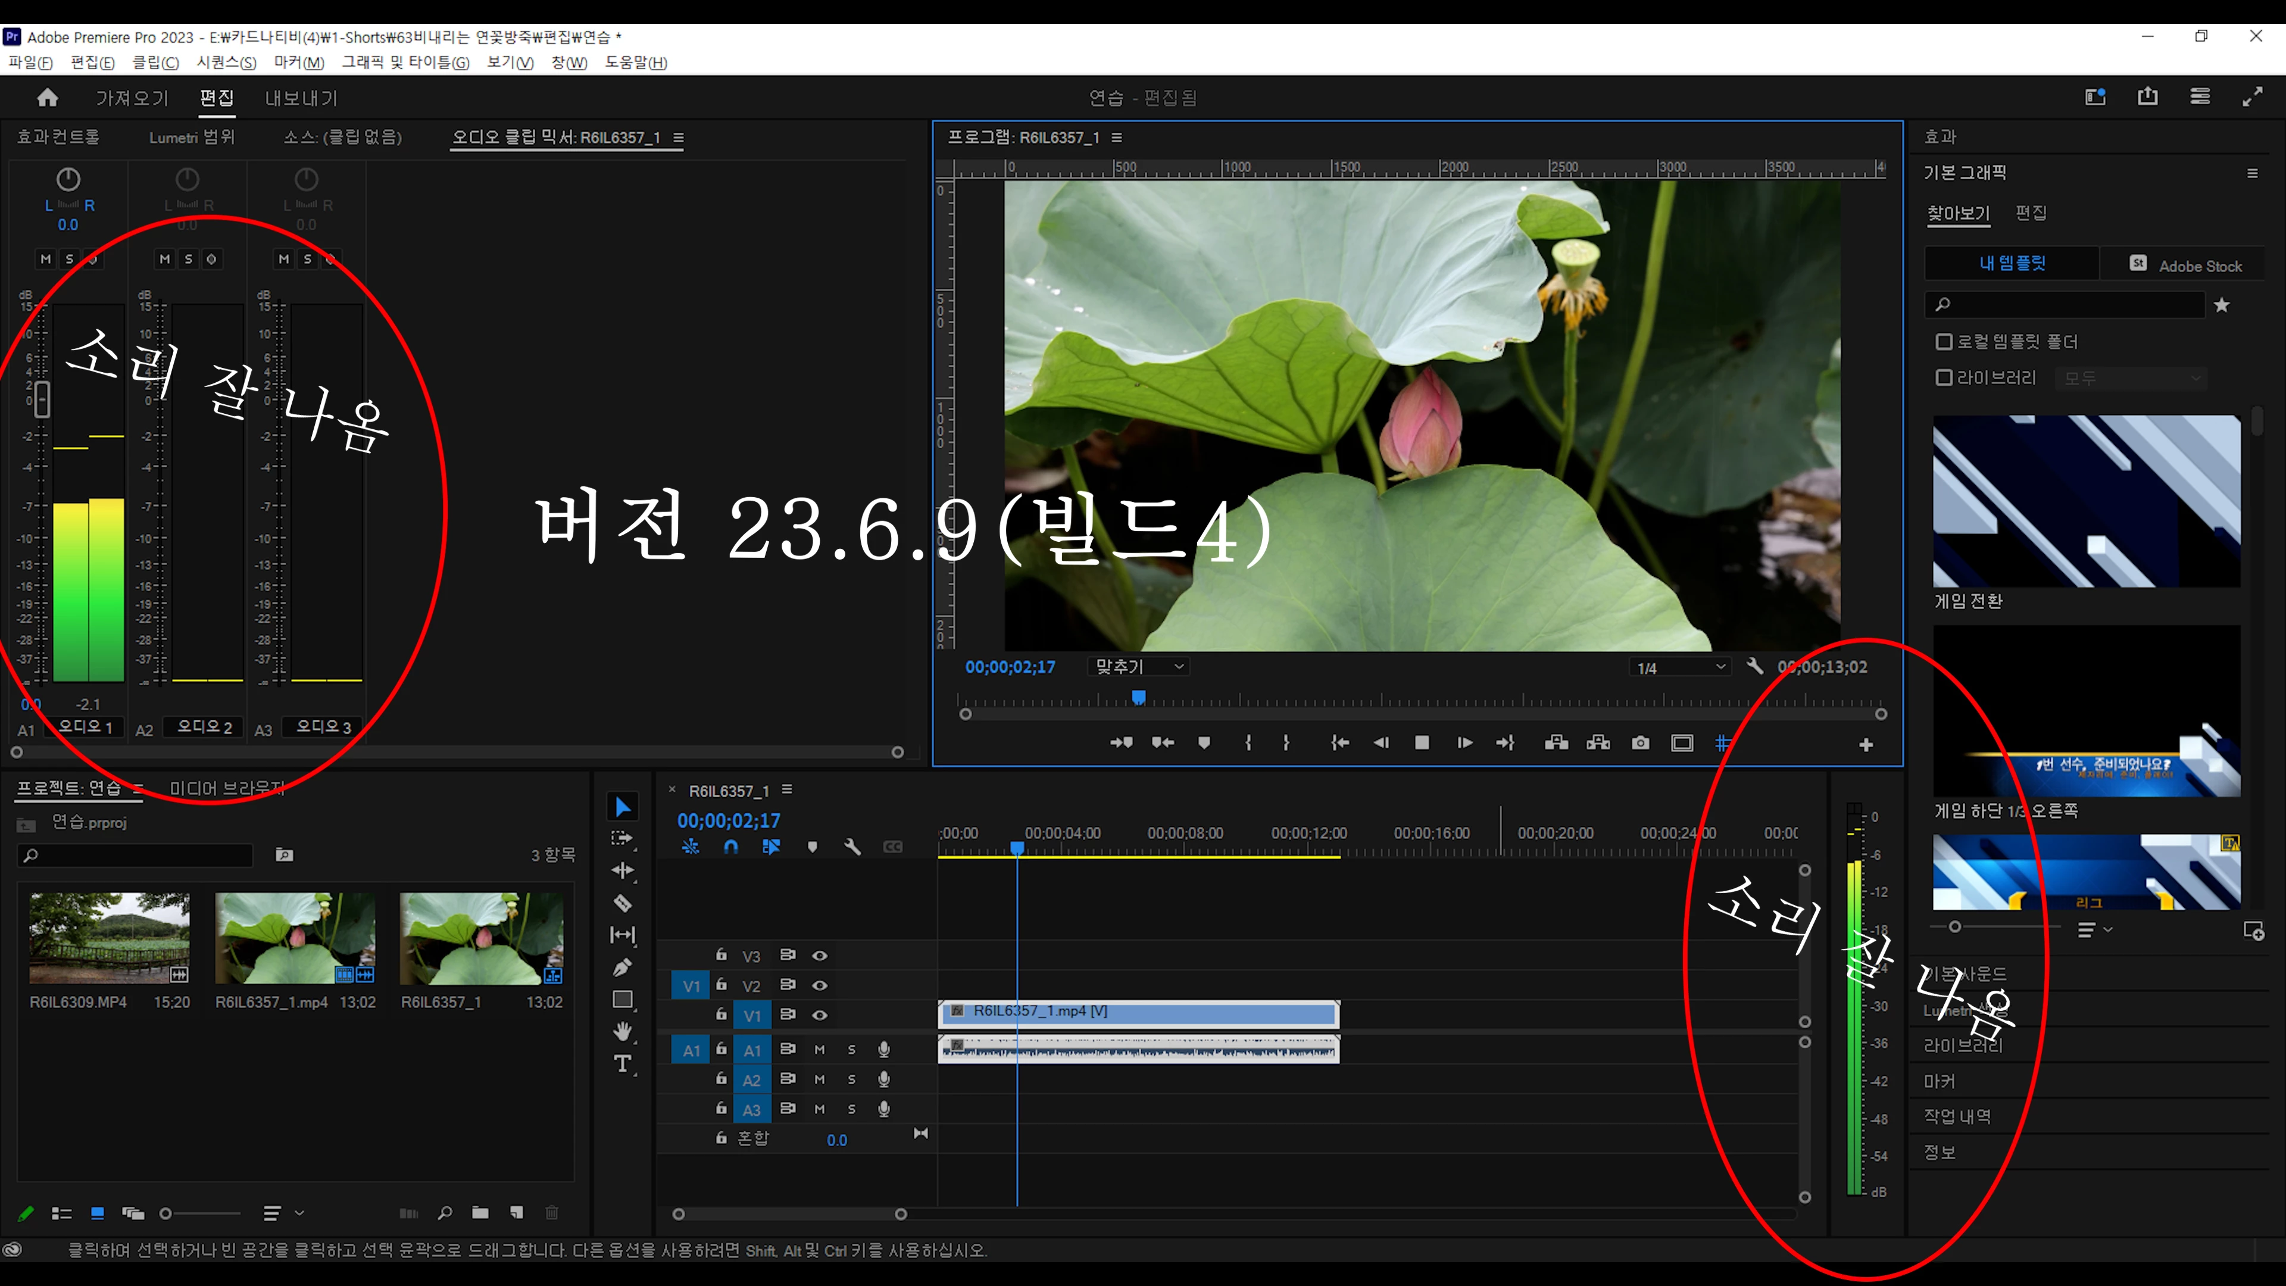Toggle timeline snapping with the magnet icon
The width and height of the screenshot is (2286, 1286).
pyautogui.click(x=730, y=847)
